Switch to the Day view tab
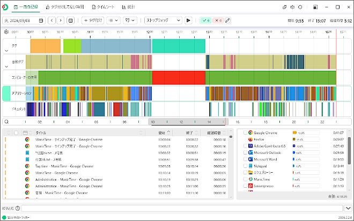Viewport: 354px width, 221px height. click(26, 7)
